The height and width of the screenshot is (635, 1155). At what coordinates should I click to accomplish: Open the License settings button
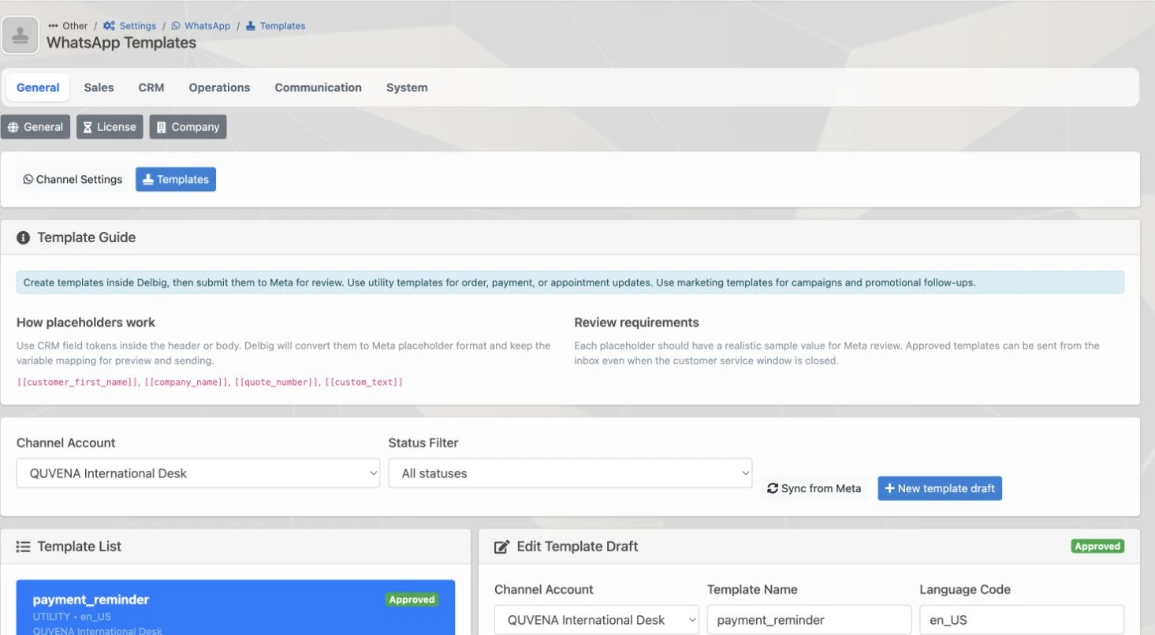pos(110,127)
